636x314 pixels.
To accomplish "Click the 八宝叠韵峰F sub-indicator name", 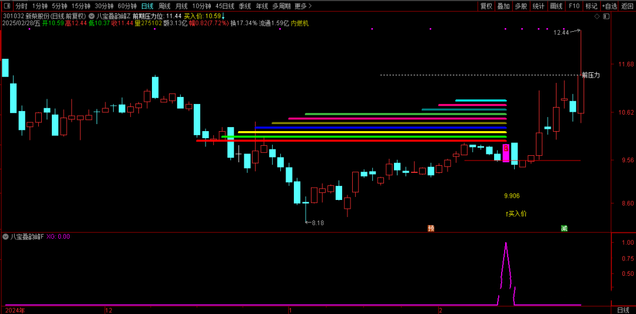I will [x=26, y=236].
